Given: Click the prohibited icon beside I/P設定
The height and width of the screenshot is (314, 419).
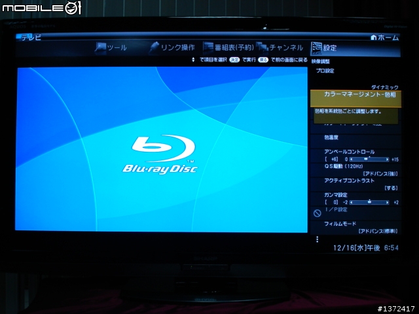Looking at the screenshot, I should pos(317,213).
